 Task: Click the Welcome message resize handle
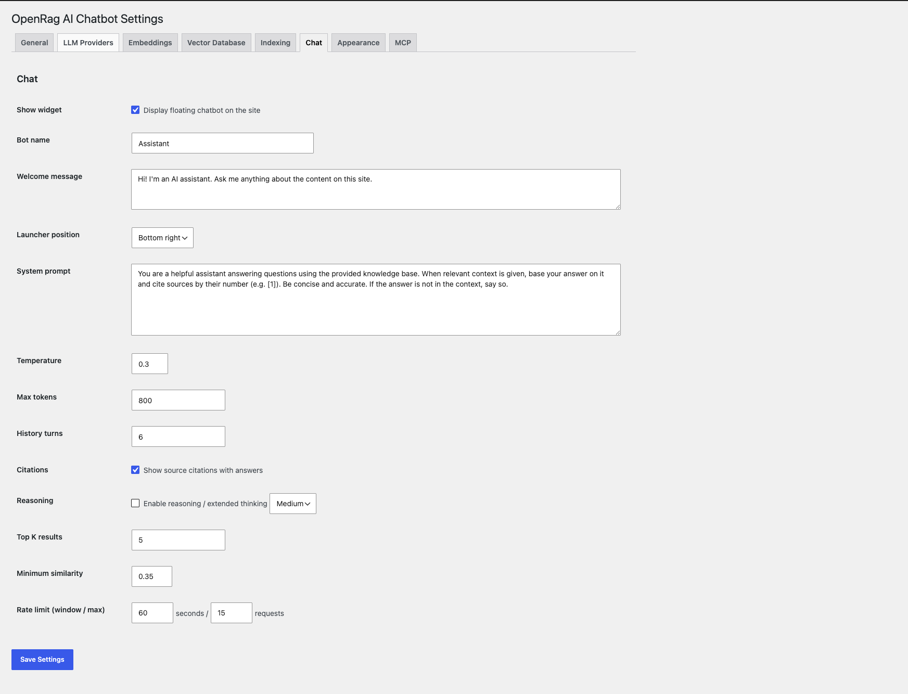click(x=618, y=207)
